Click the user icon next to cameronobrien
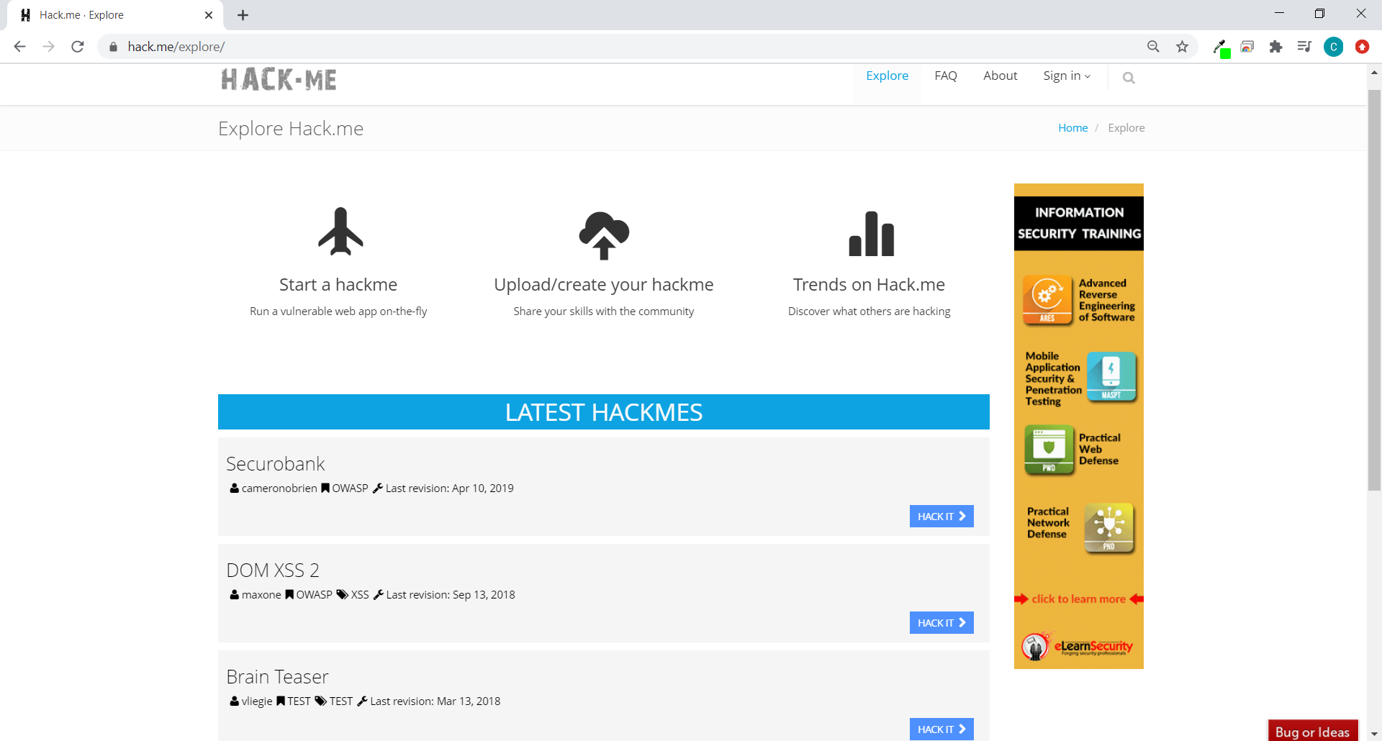The width and height of the screenshot is (1382, 741). click(x=234, y=488)
